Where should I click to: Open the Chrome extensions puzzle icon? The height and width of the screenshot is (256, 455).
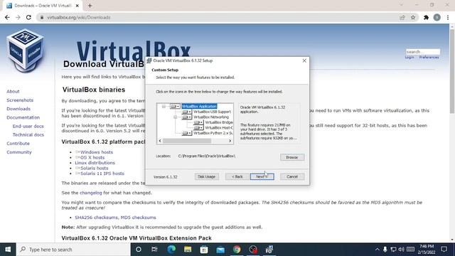point(426,17)
